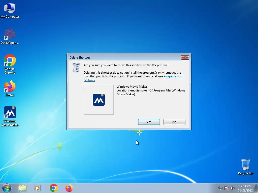The width and height of the screenshot is (258, 193).
Task: Open My Computer desktop icon
Action: click(x=10, y=11)
